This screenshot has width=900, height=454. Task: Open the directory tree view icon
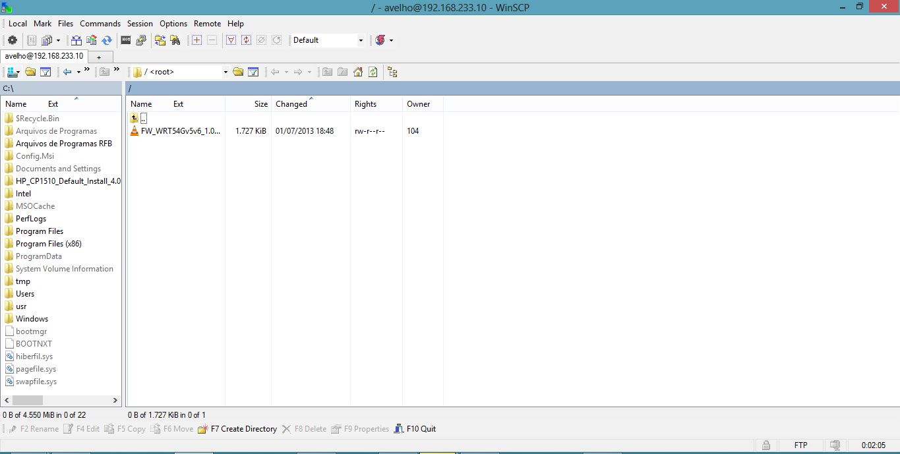pos(392,72)
